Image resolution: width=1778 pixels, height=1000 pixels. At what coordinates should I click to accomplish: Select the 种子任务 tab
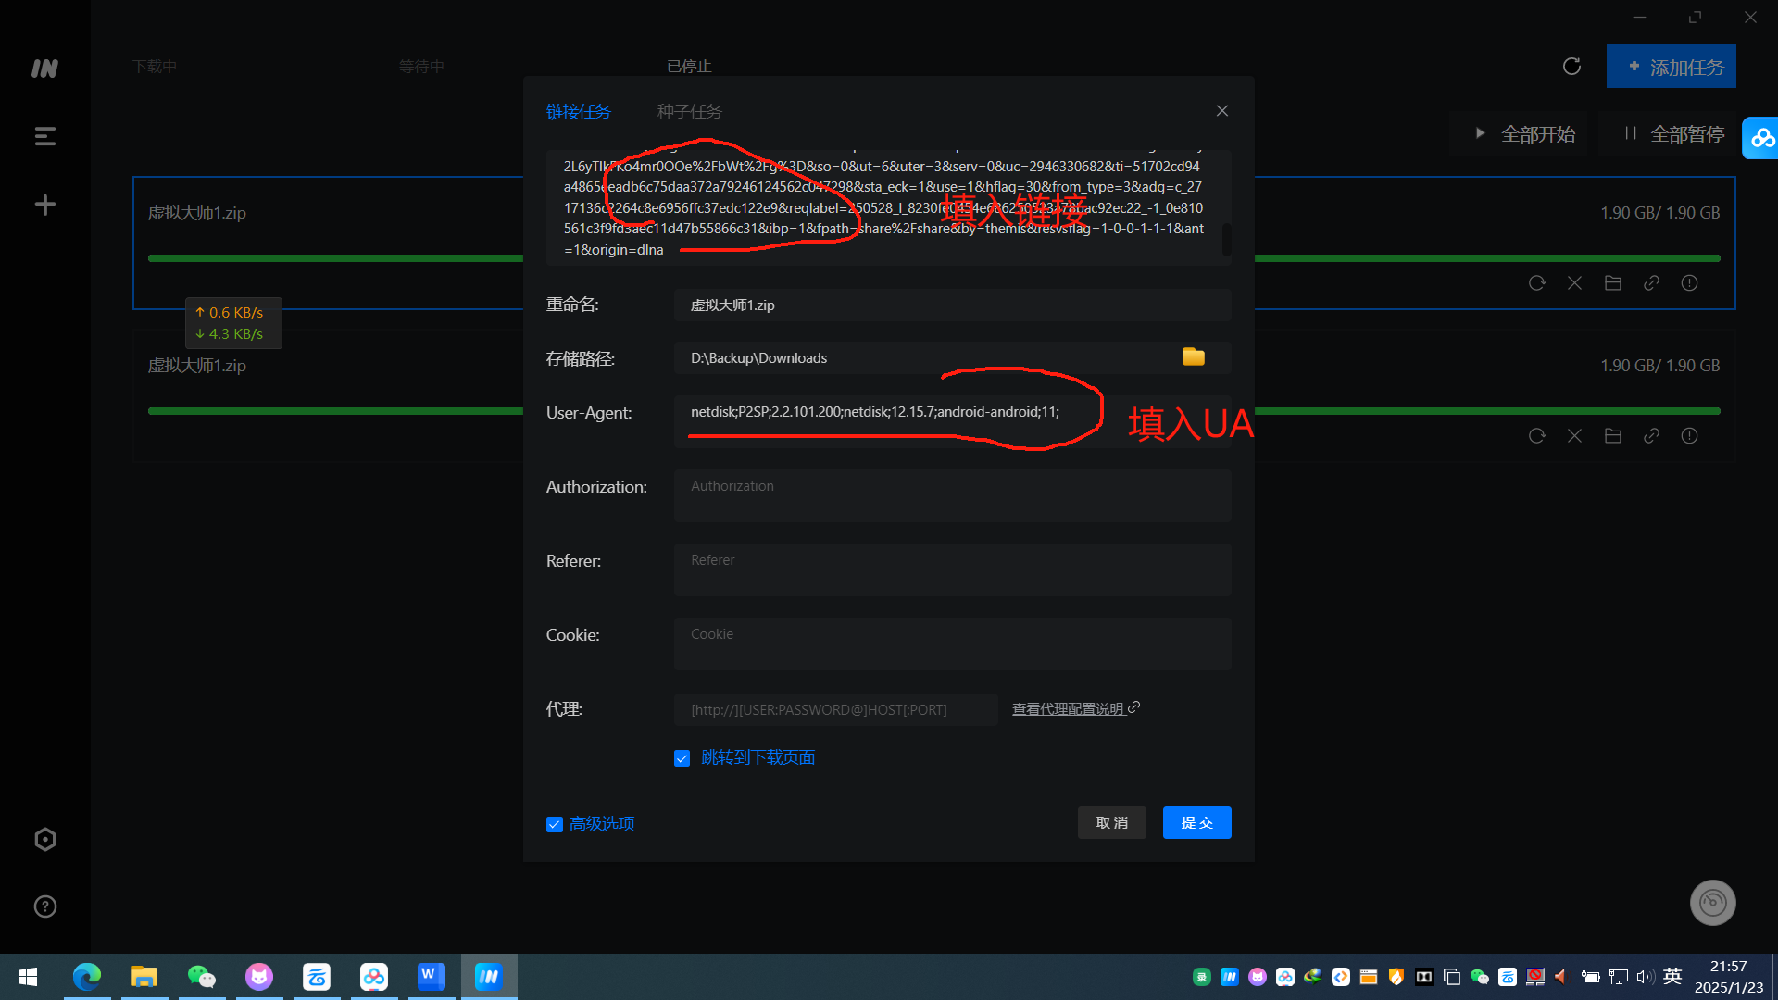point(689,111)
